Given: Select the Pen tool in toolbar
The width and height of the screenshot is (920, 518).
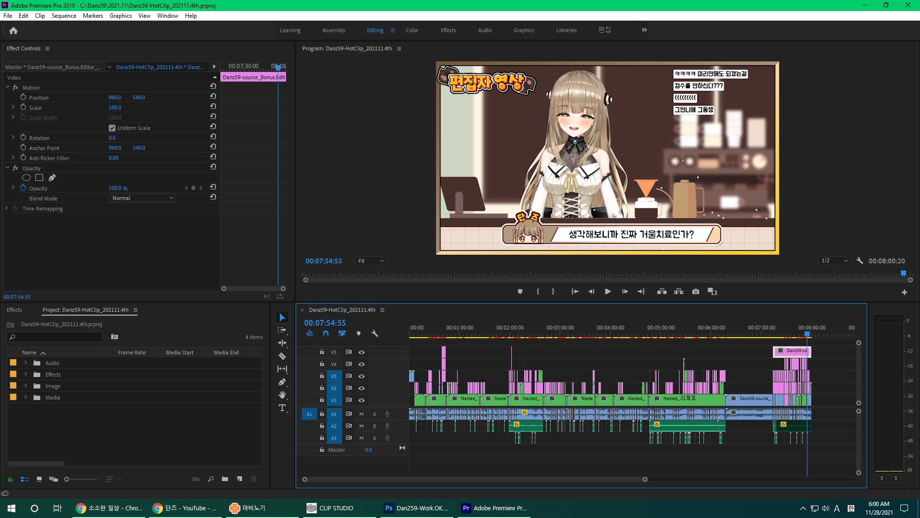Looking at the screenshot, I should (x=282, y=382).
